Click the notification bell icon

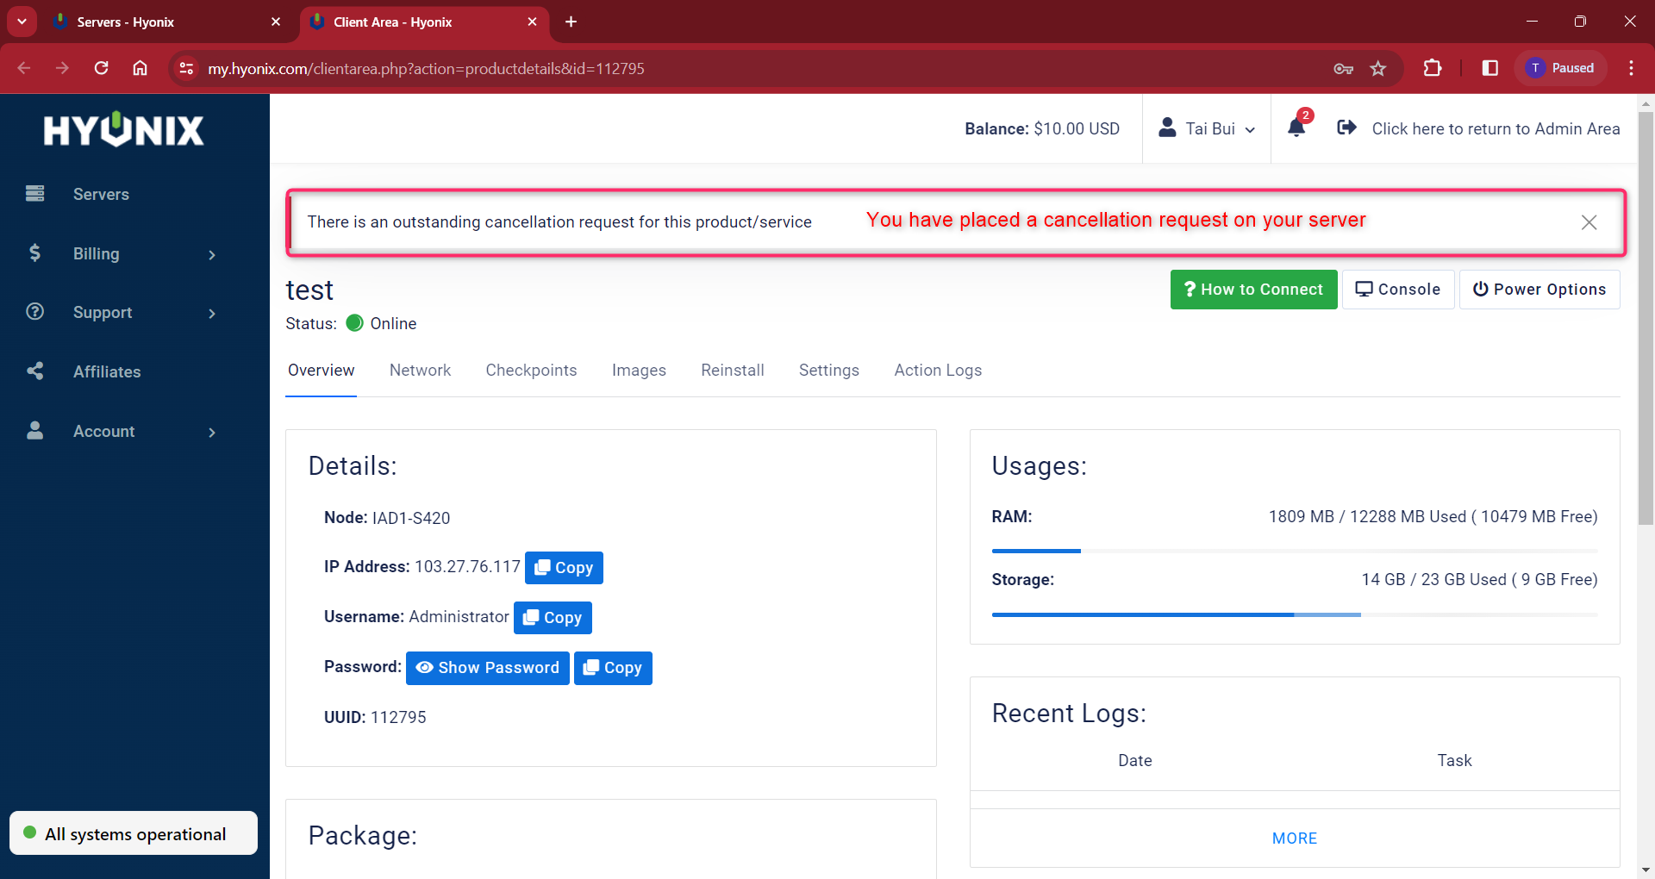1296,128
